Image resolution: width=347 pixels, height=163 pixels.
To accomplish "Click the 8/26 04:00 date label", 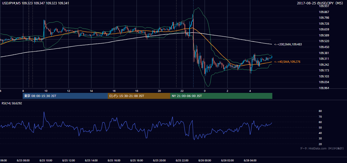I will pyautogui.click(x=250, y=160).
